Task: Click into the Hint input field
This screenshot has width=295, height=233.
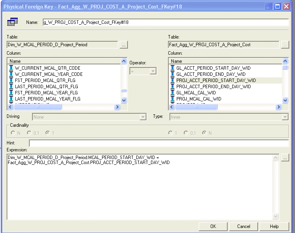Action: pyautogui.click(x=159, y=143)
